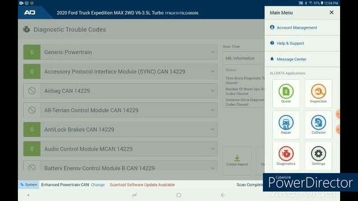Viewport: 358px width, 201px height.
Task: Click the Diagnostic Trouble Codes heading
Action: click(69, 30)
